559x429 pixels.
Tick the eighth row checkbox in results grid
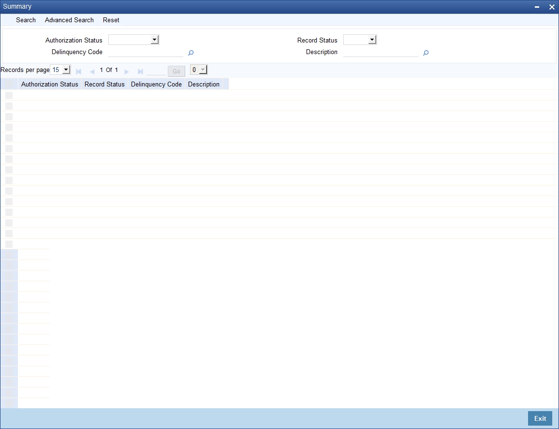pyautogui.click(x=9, y=170)
